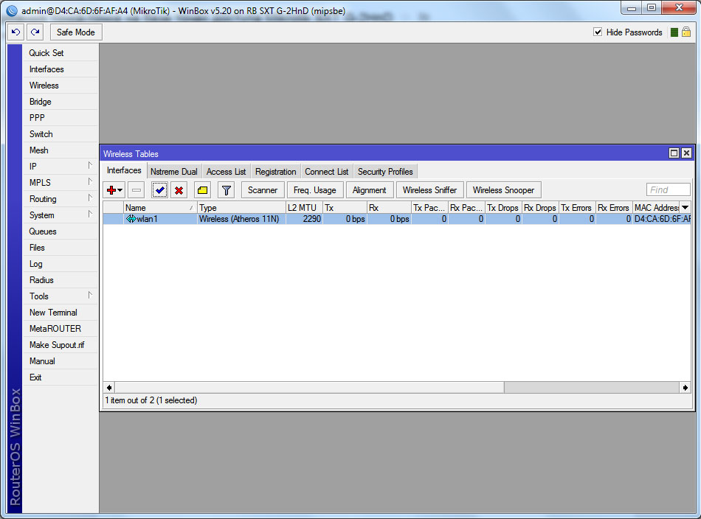Toggle Safe Mode on
701x519 pixels.
point(75,32)
